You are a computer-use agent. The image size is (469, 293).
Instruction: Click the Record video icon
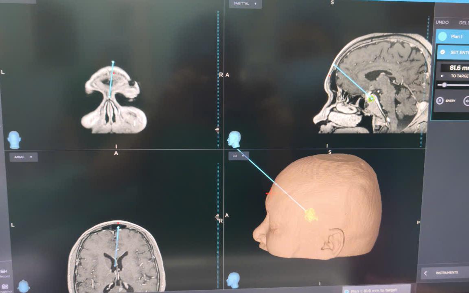click(4, 271)
